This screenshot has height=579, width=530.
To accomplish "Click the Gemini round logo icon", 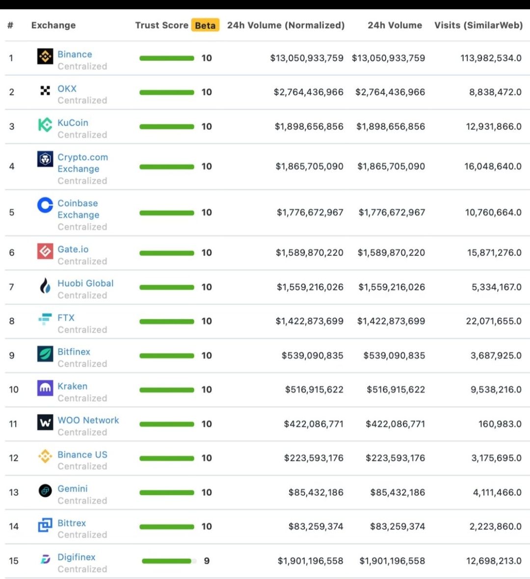I will click(x=45, y=491).
